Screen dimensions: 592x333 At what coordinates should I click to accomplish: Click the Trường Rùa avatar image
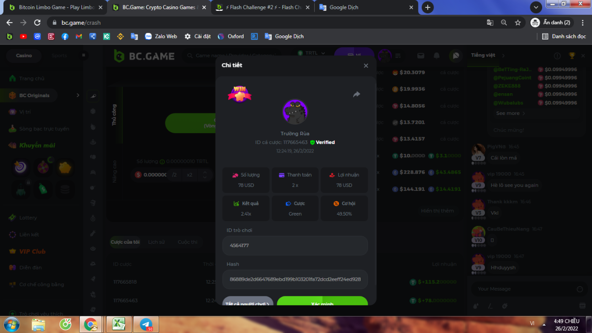point(295,112)
